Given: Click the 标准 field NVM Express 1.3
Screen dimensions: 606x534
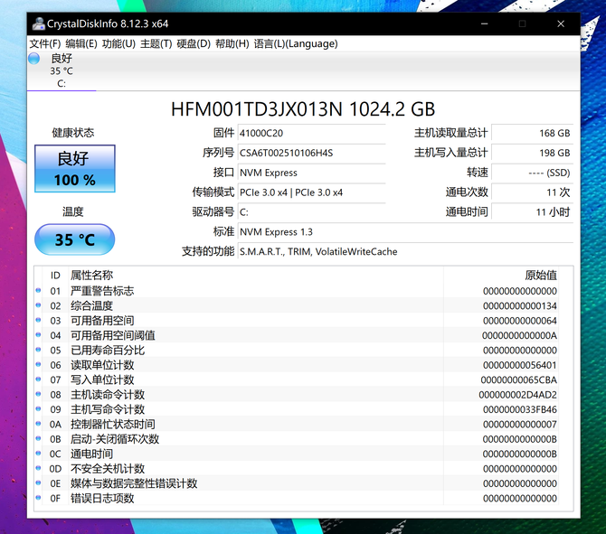Looking at the screenshot, I should coord(405,231).
